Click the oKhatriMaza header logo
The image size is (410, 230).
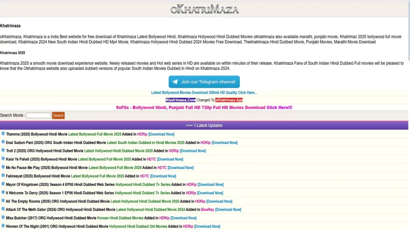pos(204,10)
